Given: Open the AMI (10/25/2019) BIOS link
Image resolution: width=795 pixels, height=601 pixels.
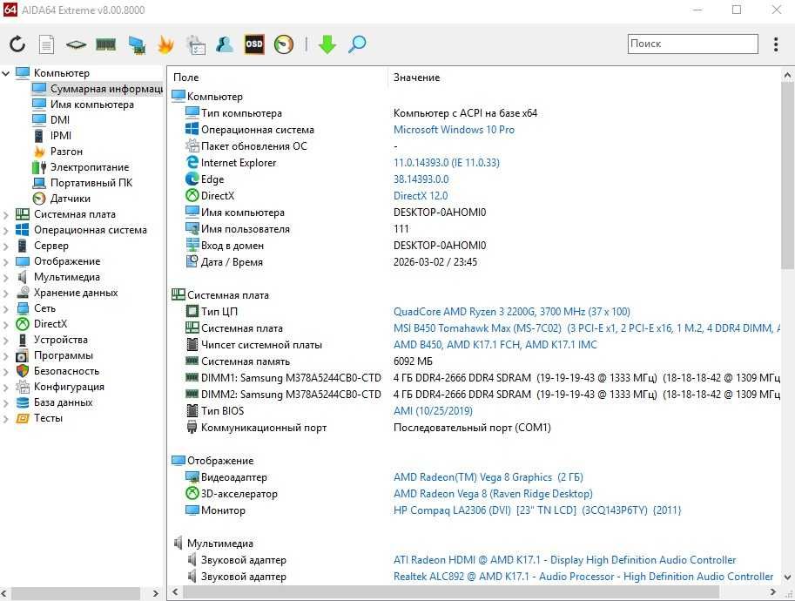Looking at the screenshot, I should 433,411.
